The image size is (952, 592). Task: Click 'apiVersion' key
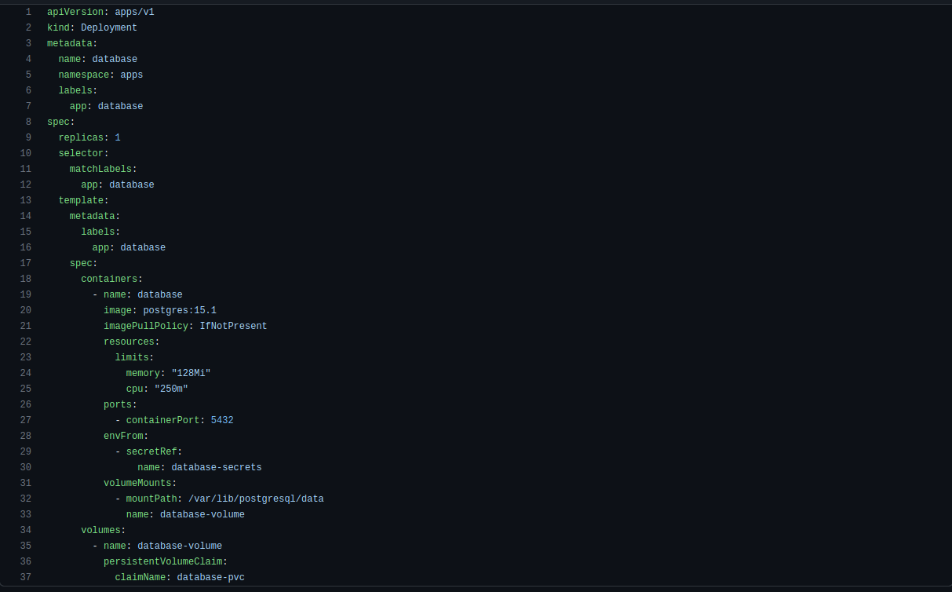[x=75, y=12]
